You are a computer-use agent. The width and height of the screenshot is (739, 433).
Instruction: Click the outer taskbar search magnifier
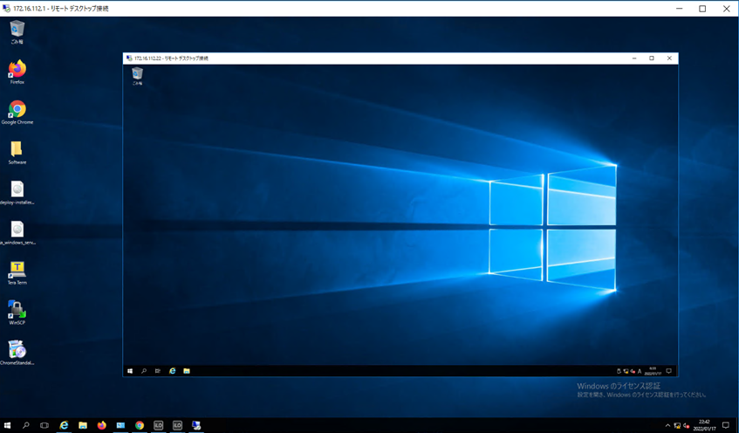pos(26,425)
